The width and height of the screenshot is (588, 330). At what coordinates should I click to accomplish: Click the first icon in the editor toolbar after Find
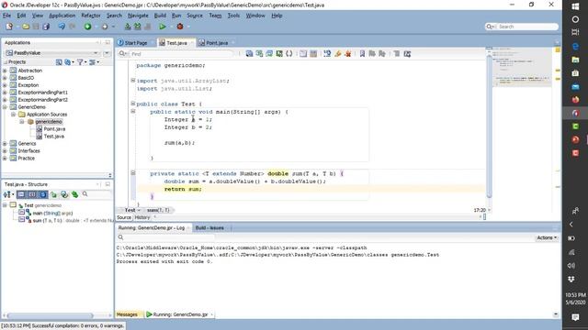(x=249, y=54)
